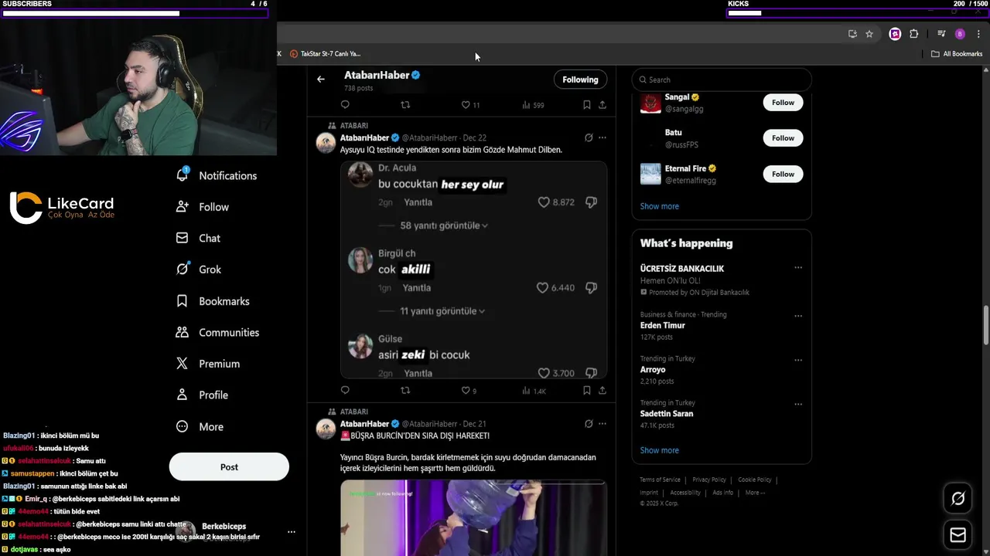Open the Sangal profile name

tap(677, 97)
